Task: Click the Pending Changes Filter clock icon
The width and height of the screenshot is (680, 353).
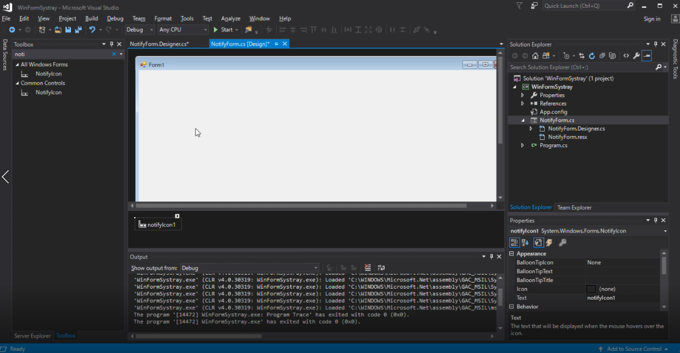Action: tap(566, 56)
